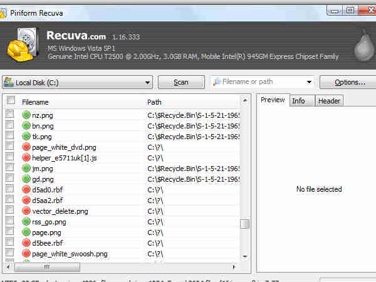376x282 pixels.
Task: Check the box for page_white_dvd.png
Action: 10,146
